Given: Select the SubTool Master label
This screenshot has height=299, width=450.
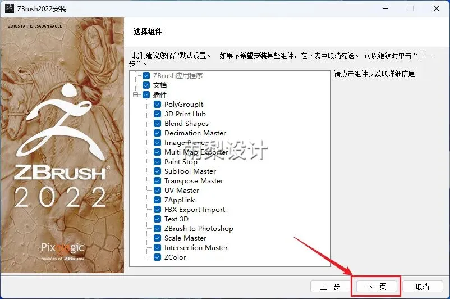Looking at the screenshot, I should pyautogui.click(x=190, y=171).
